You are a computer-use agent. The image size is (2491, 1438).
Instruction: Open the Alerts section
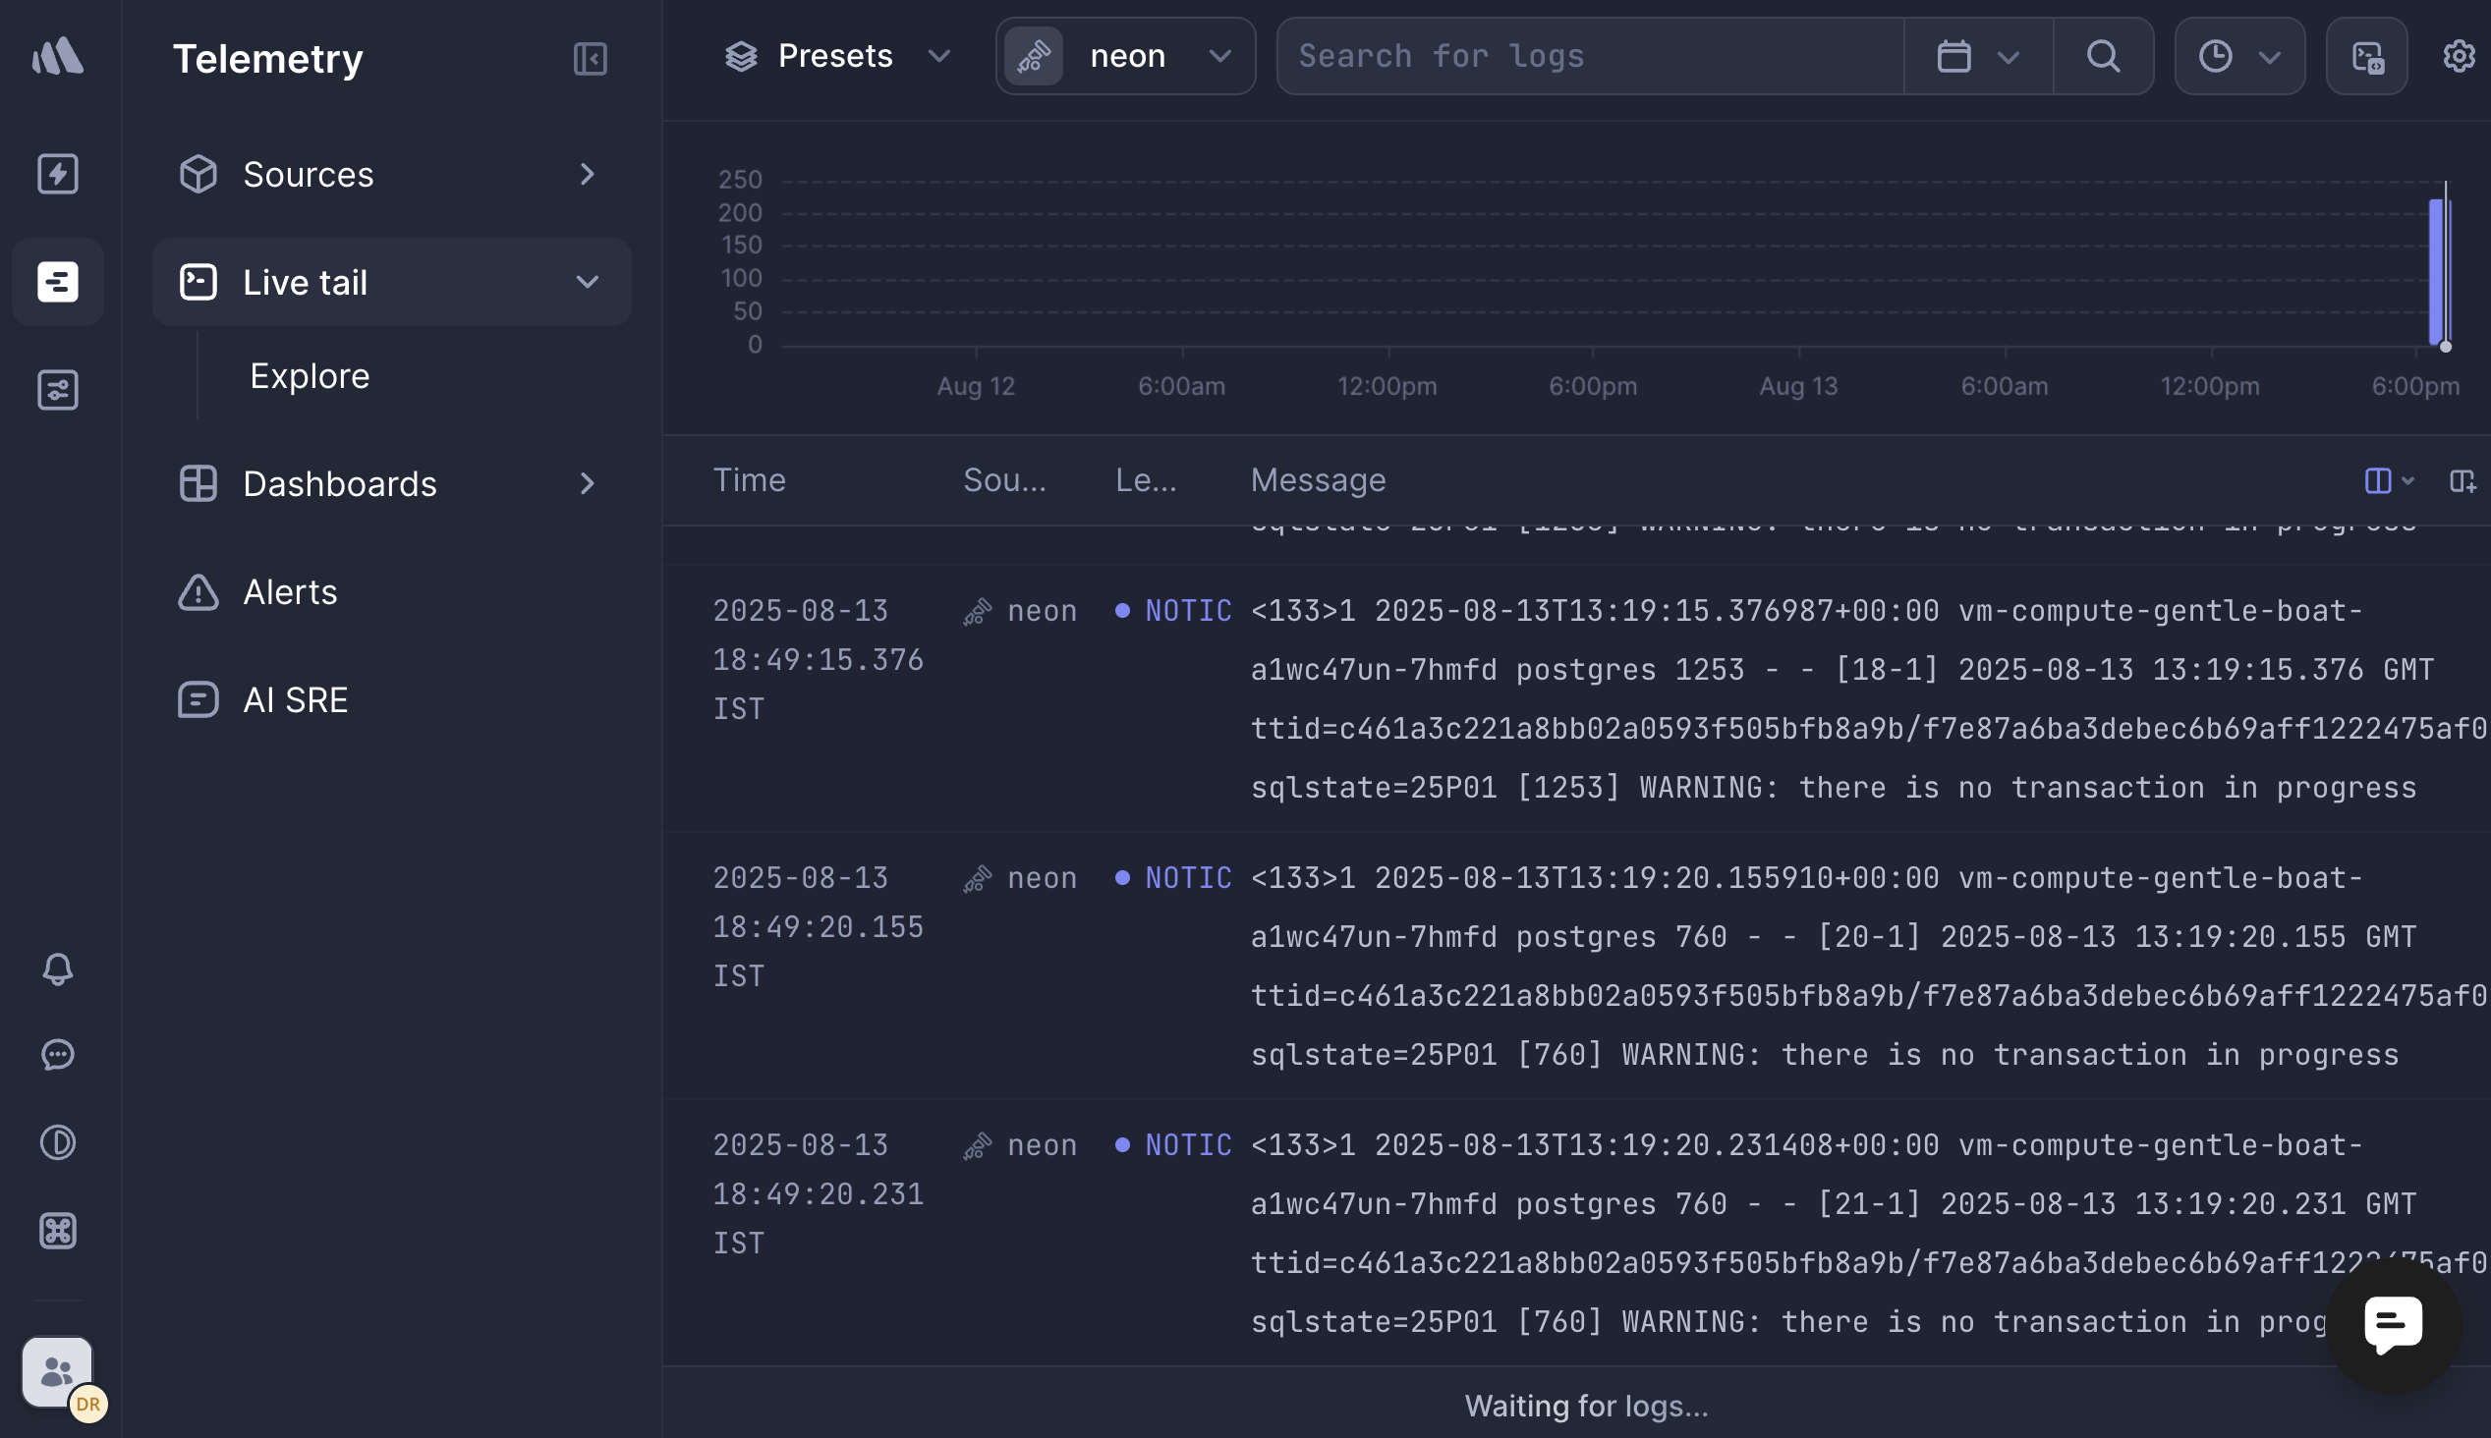[290, 591]
